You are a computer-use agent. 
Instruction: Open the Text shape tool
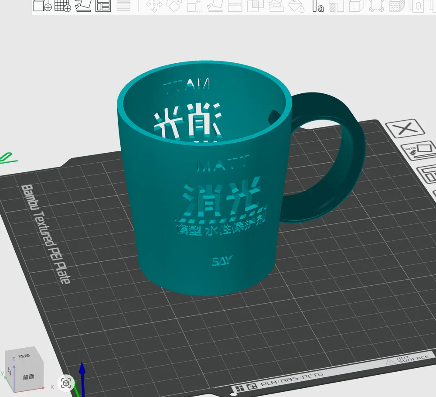pos(318,6)
